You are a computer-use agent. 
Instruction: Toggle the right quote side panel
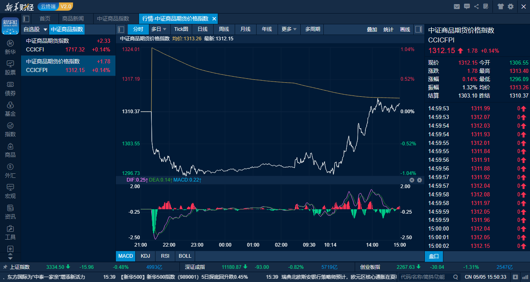(418, 29)
